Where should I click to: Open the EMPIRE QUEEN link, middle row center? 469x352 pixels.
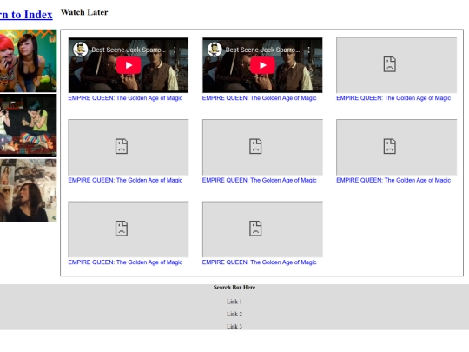pos(260,180)
